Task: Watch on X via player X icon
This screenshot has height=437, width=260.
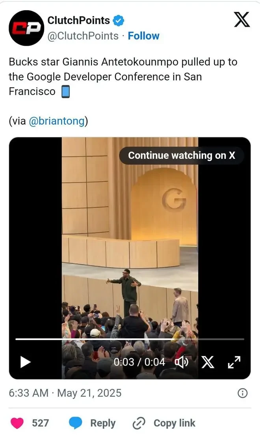Action: coord(208,362)
